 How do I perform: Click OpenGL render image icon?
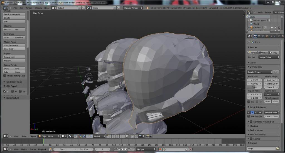(x=147, y=136)
